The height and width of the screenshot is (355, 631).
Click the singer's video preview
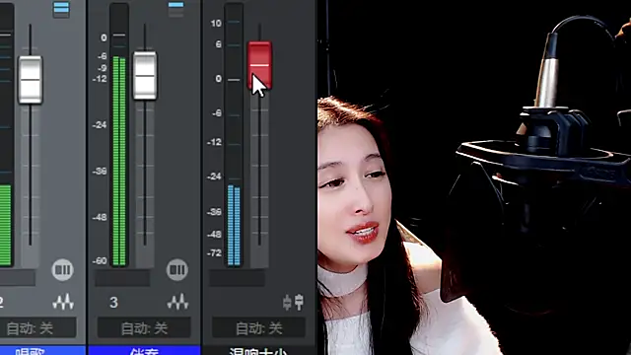[474, 177]
